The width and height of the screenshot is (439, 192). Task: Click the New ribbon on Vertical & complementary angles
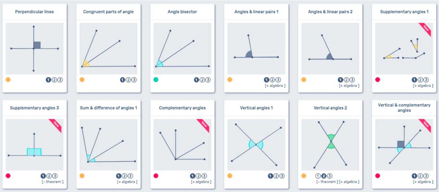425,124
